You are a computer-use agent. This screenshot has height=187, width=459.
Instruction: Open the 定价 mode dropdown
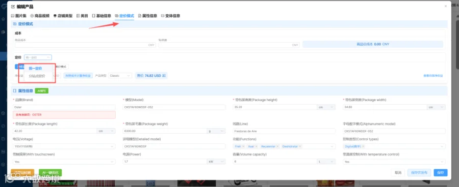38,57
